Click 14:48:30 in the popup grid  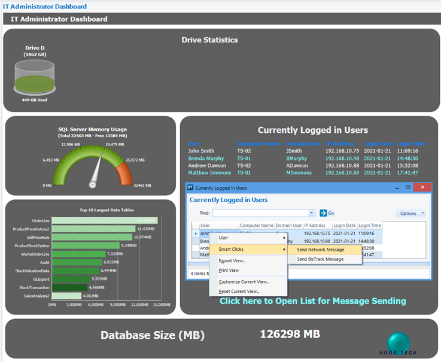366,241
